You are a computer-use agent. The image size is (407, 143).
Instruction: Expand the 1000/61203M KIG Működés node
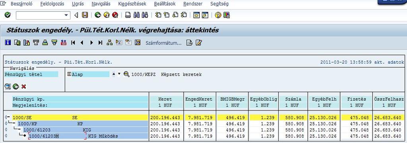coord(25,136)
